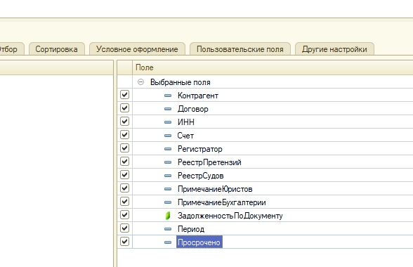Uncheck the Контрагент field checkbox
The width and height of the screenshot is (413, 267).
pos(124,95)
